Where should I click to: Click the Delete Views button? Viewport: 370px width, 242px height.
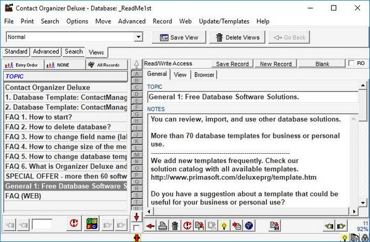[237, 37]
